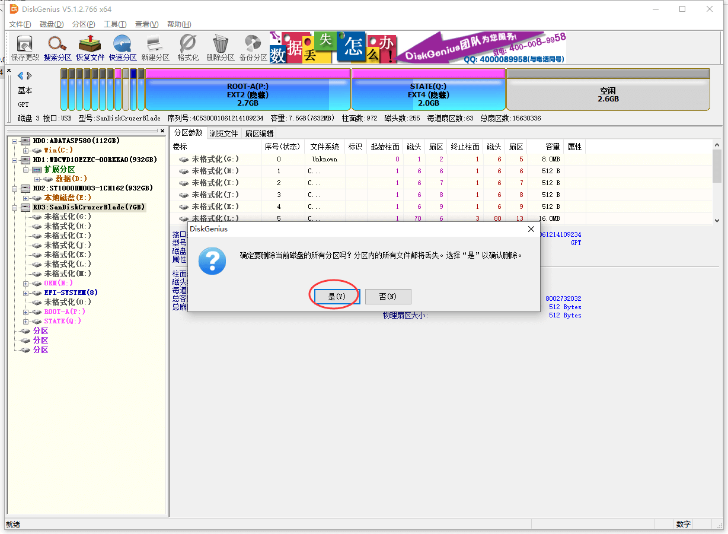Open the 备份分区 (Backup Partition) tool
This screenshot has width=728, height=534.
[253, 47]
